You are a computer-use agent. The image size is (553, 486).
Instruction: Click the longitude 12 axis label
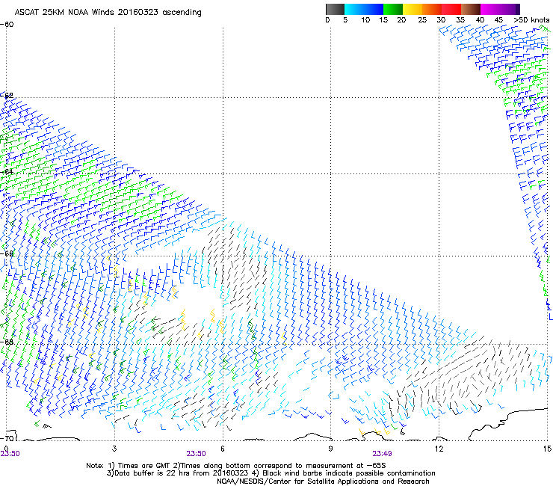click(x=439, y=449)
